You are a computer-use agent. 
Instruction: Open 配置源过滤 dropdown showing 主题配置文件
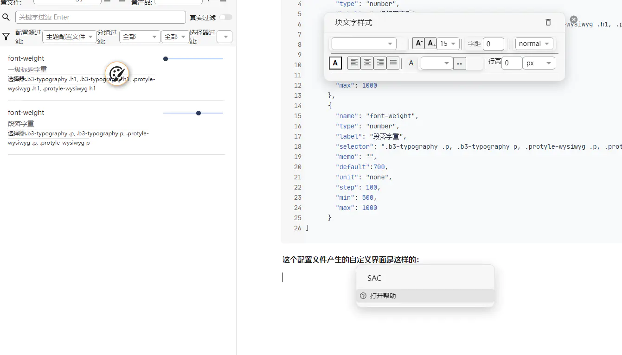tap(70, 37)
